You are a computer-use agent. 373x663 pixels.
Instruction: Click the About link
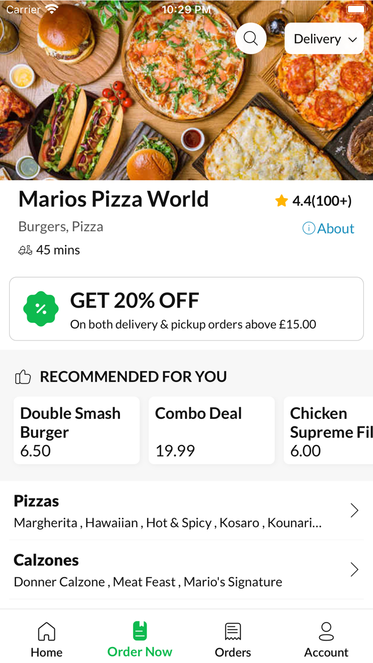click(x=335, y=228)
